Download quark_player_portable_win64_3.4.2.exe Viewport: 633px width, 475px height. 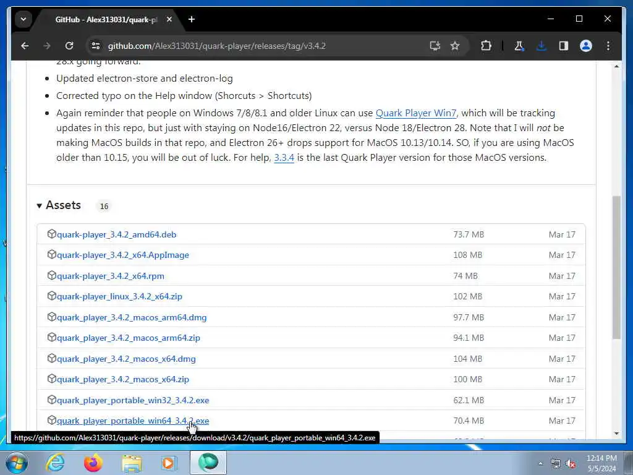click(133, 421)
